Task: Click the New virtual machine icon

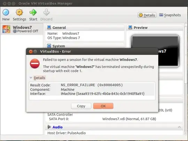Action: tap(6, 12)
